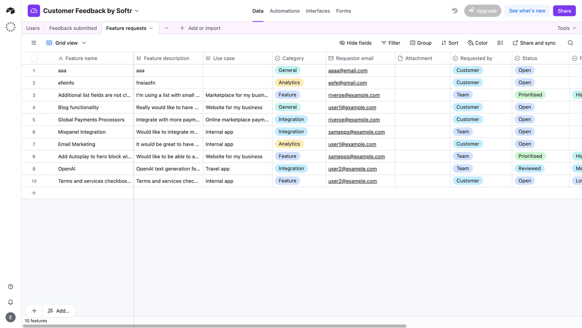
Task: Click the Analytics category tag in row 2
Action: click(289, 83)
